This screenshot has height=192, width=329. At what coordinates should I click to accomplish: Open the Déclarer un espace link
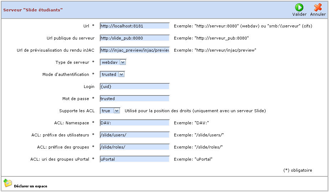30,186
